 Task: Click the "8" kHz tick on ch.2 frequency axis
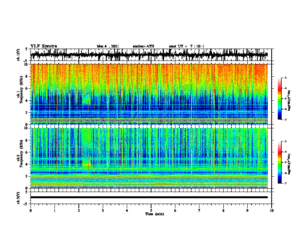point(27,140)
